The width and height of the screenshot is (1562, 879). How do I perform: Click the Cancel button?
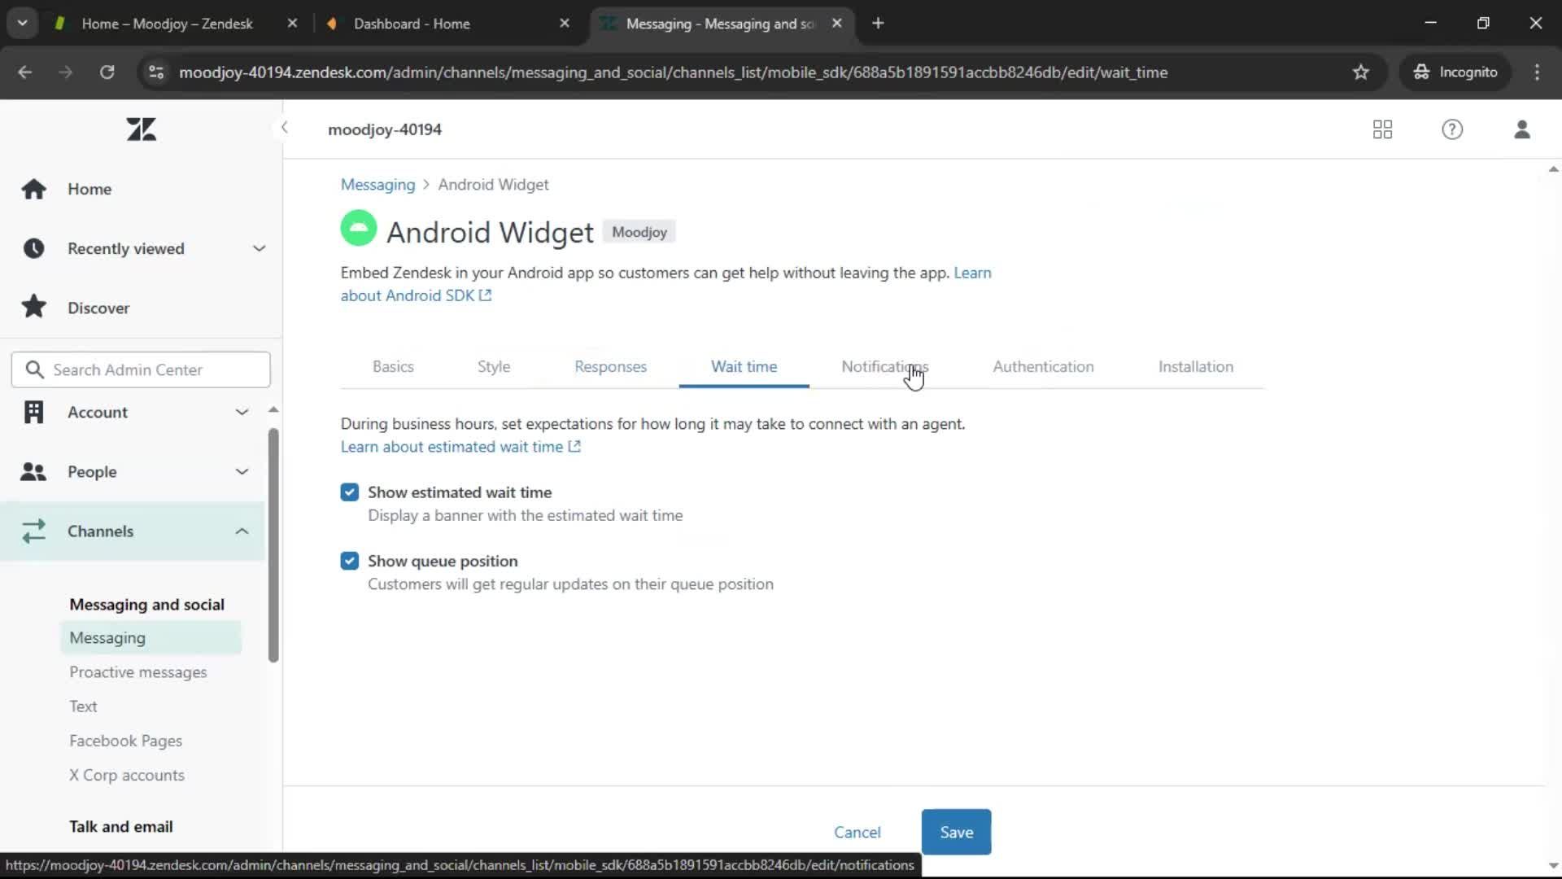[x=857, y=832]
